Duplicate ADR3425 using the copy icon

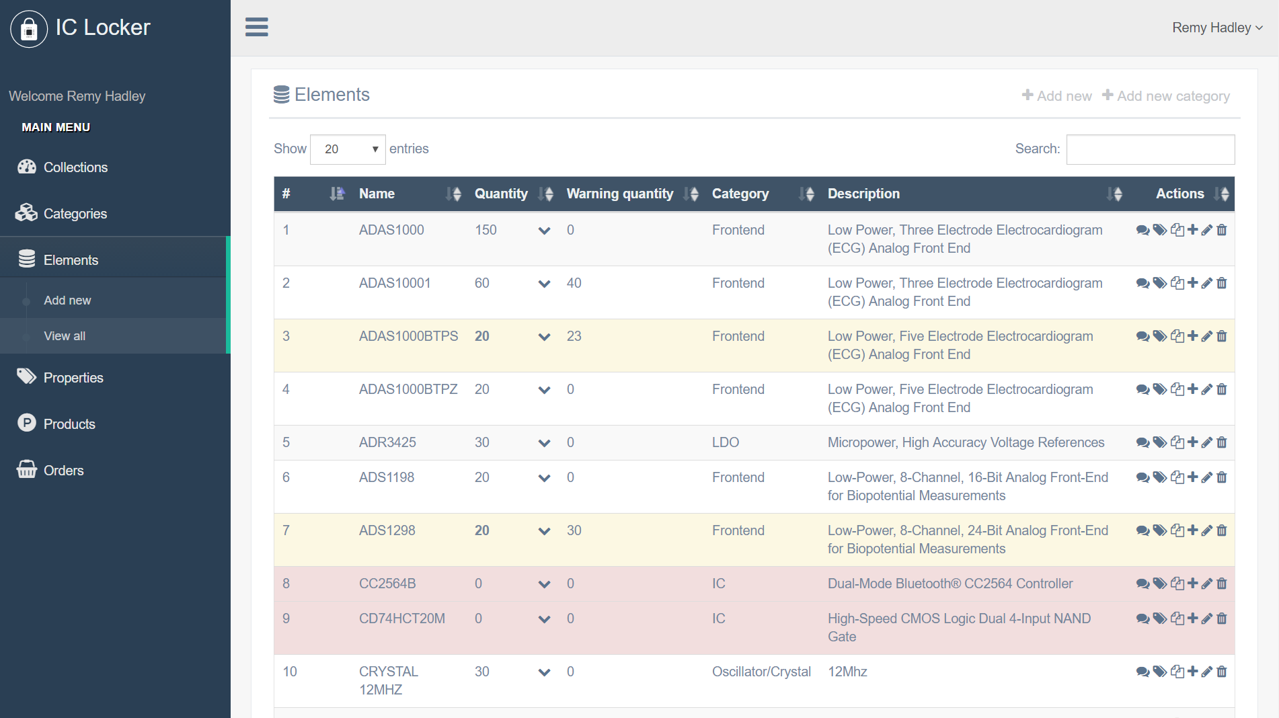(x=1177, y=442)
